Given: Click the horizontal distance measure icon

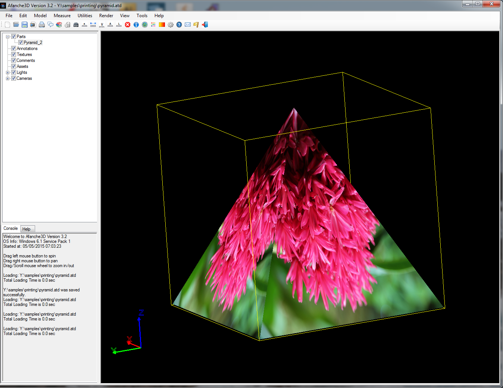Looking at the screenshot, I should (93, 25).
